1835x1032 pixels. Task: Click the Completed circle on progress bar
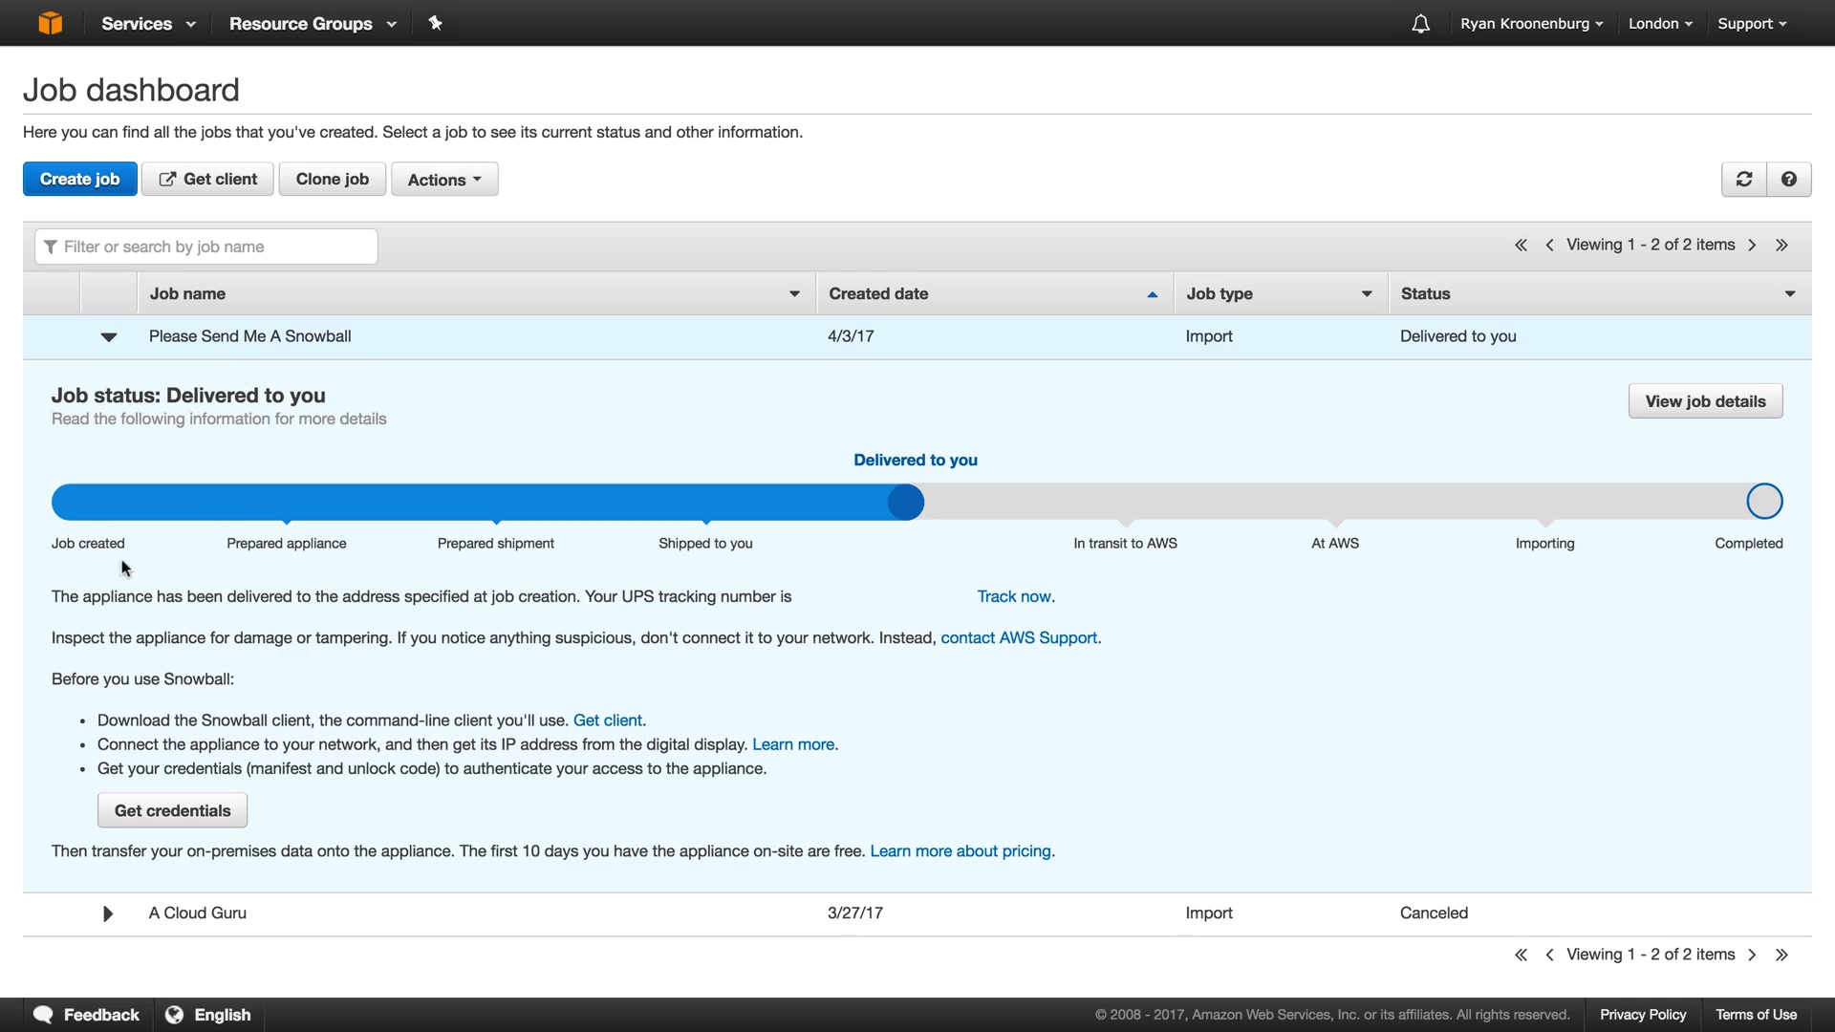point(1764,502)
